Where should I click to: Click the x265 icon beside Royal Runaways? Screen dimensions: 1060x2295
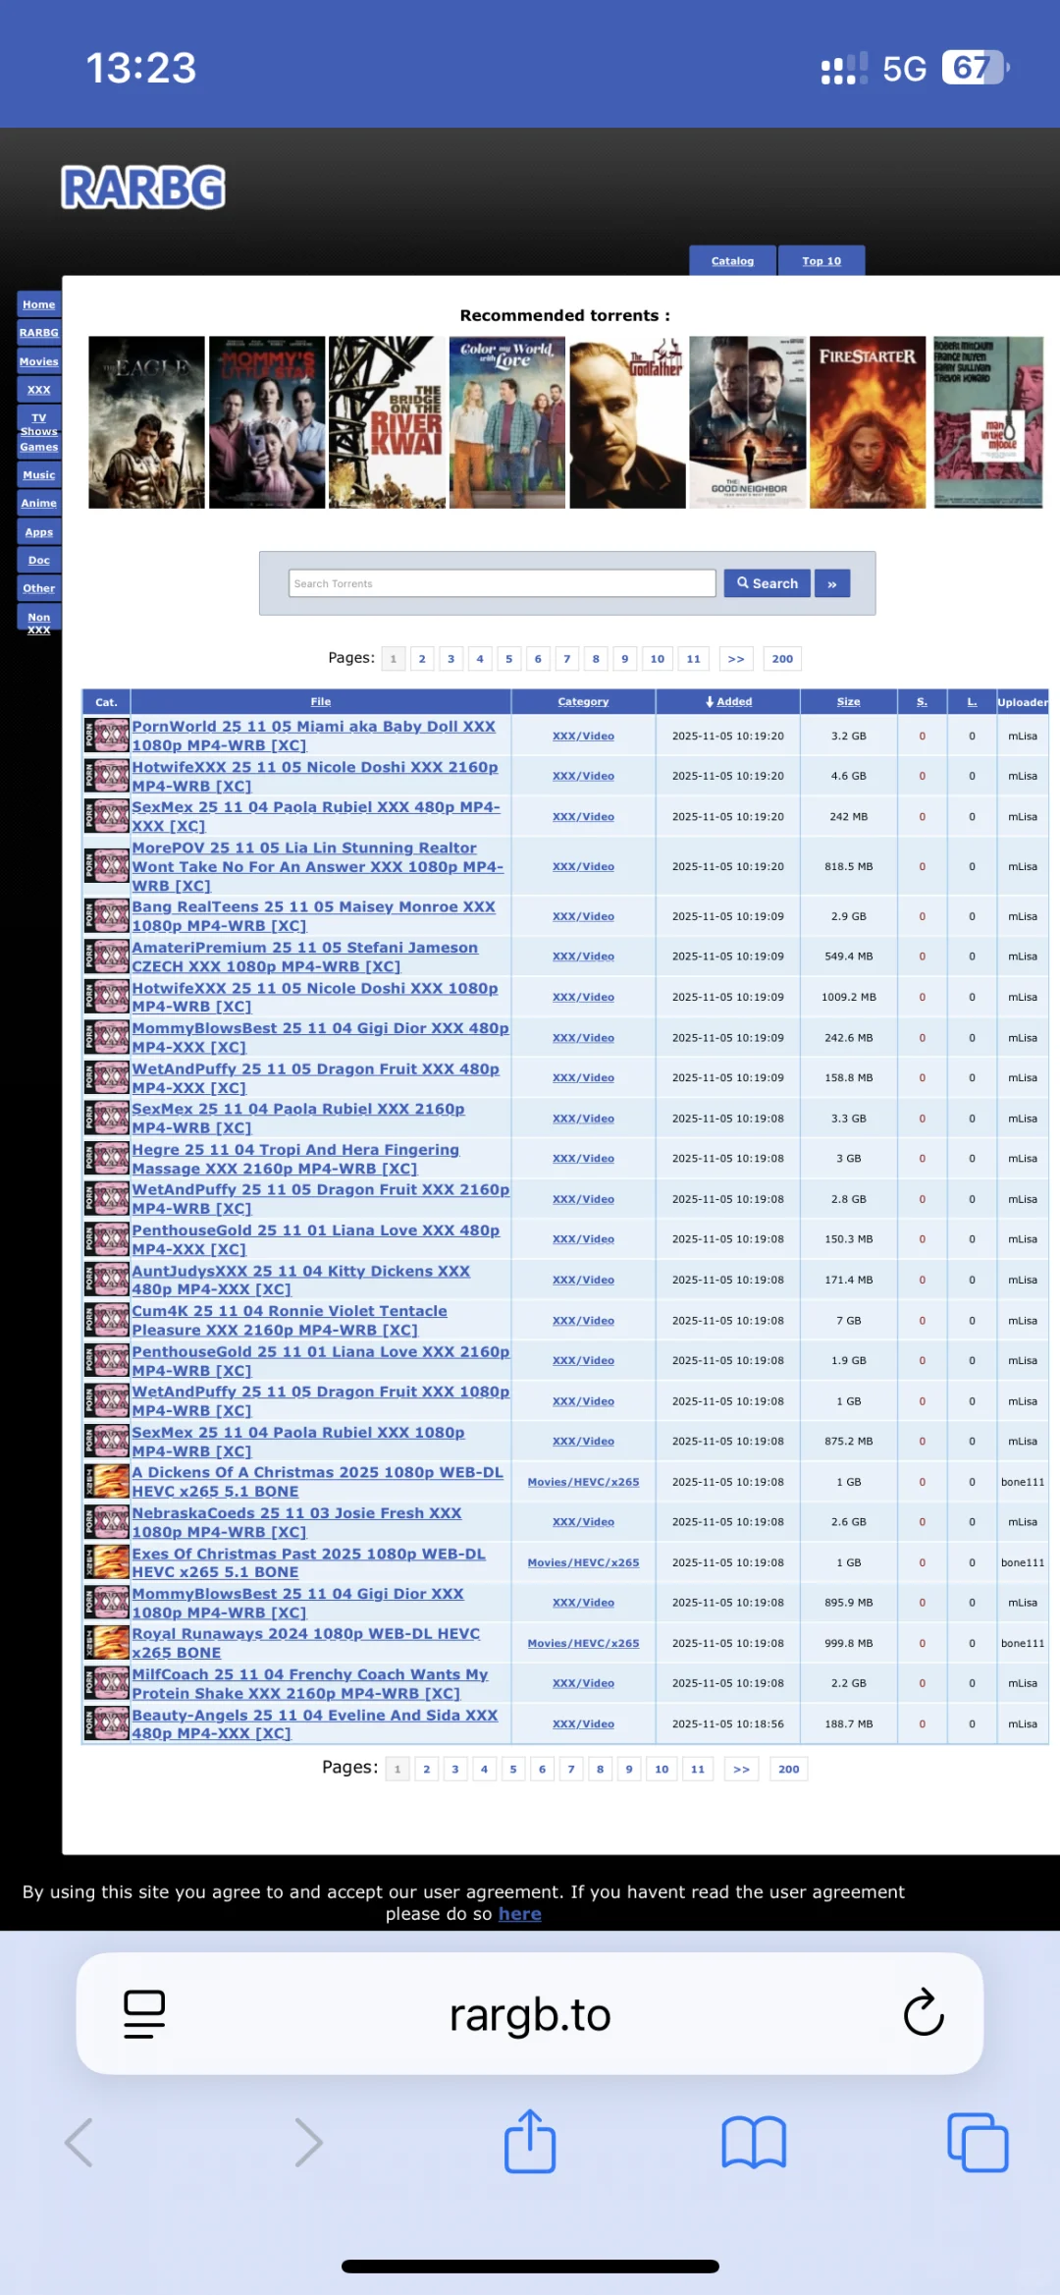(x=107, y=1643)
